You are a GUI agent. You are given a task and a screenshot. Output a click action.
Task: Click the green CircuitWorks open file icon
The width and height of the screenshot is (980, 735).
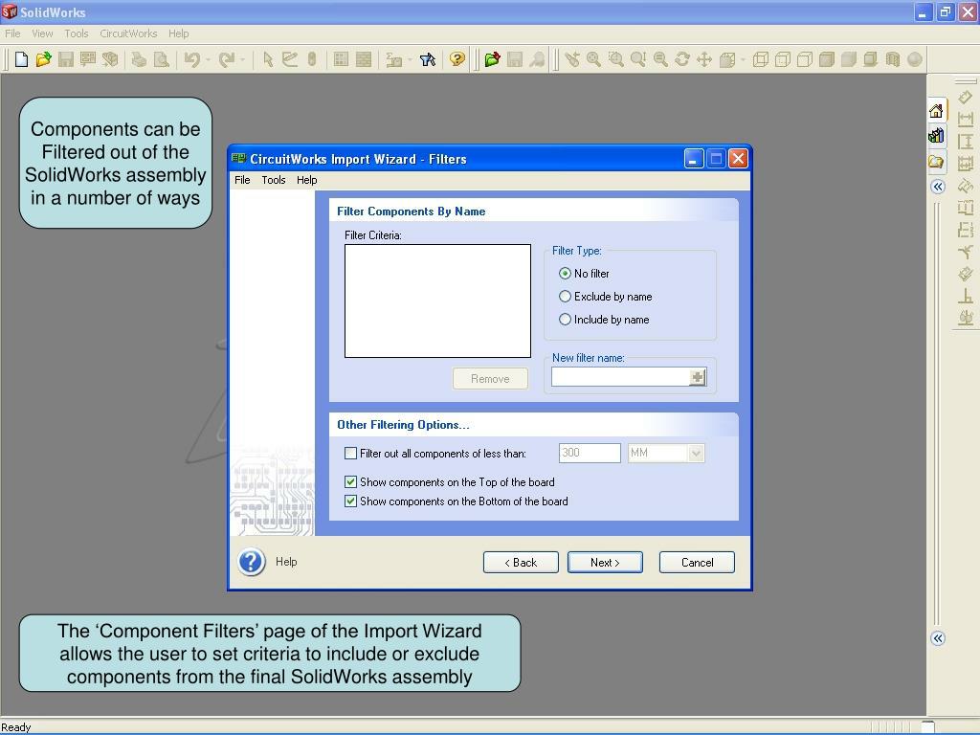click(493, 59)
